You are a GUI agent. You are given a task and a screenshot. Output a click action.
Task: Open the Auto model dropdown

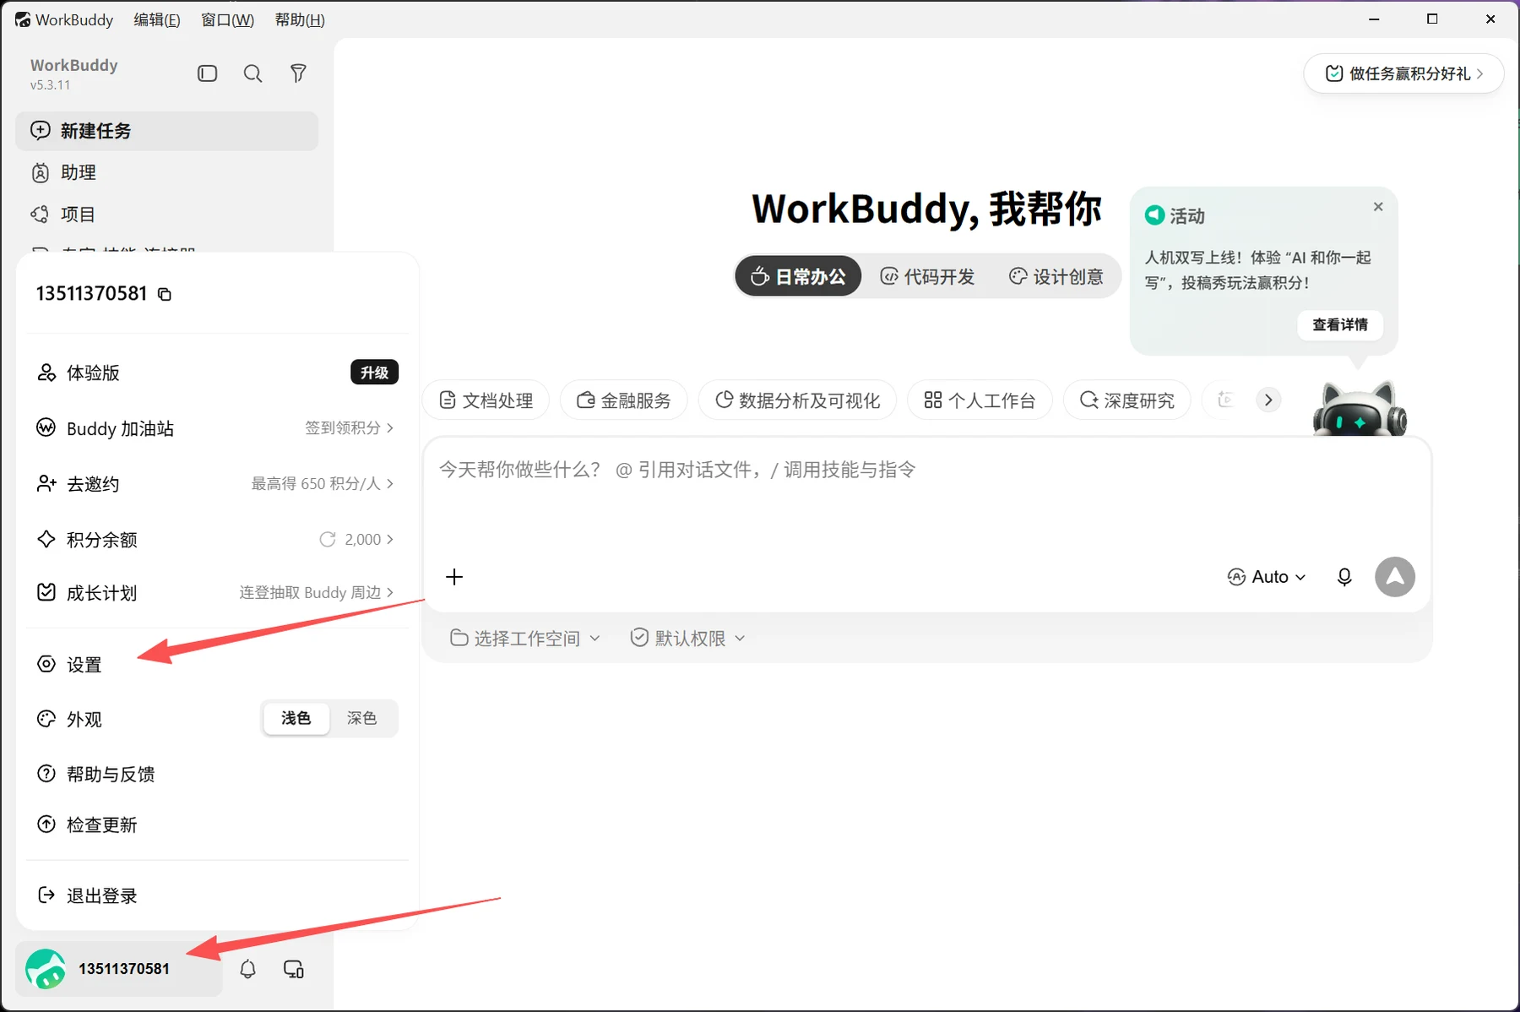pos(1266,577)
